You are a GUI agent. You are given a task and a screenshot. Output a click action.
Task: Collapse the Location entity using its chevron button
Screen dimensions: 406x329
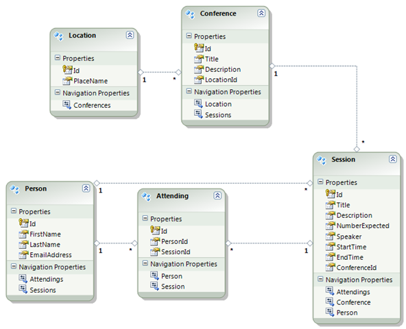pos(130,35)
